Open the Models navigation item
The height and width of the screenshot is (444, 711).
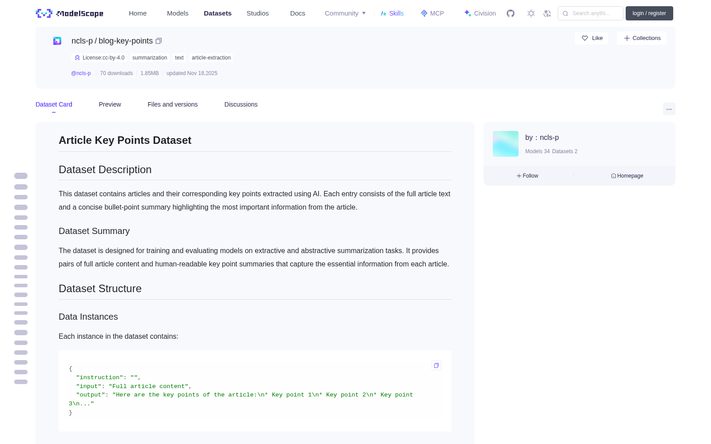[178, 13]
